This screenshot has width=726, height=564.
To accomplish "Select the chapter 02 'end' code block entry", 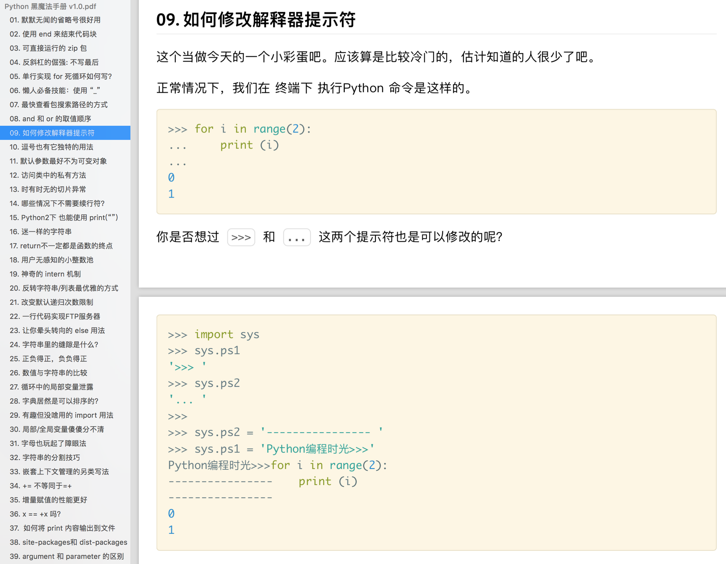I will click(53, 34).
